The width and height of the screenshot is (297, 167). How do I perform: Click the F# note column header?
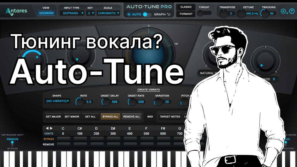pyautogui.click(x=163, y=128)
